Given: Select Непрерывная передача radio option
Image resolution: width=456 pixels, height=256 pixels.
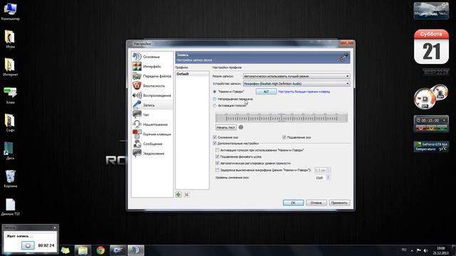Looking at the screenshot, I should tap(214, 99).
